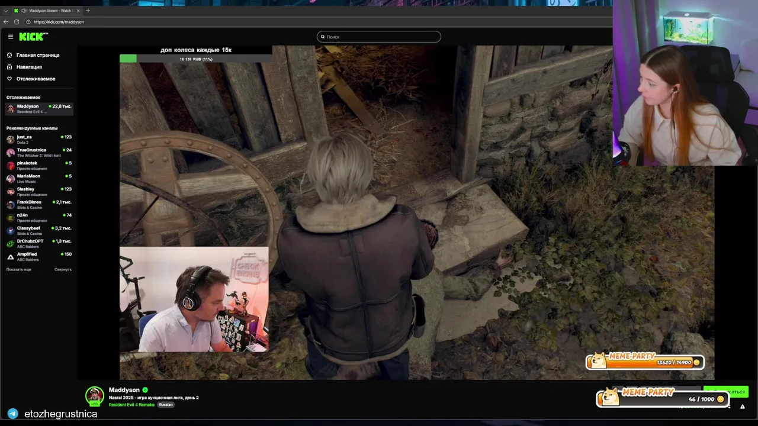Open the browser tab list chevron
758x426 pixels.
click(x=6, y=11)
